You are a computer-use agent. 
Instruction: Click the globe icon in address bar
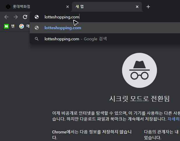pyautogui.click(x=37, y=17)
